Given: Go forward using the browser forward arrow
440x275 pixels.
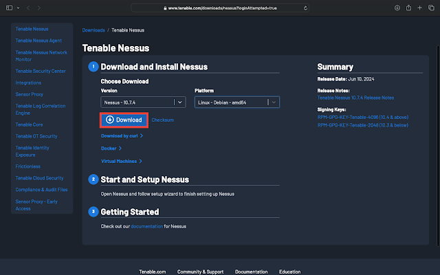Looking at the screenshot, I should 39,8.
